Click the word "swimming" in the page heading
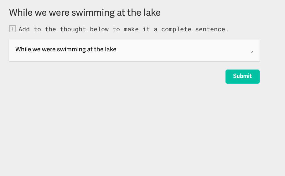 coord(93,13)
